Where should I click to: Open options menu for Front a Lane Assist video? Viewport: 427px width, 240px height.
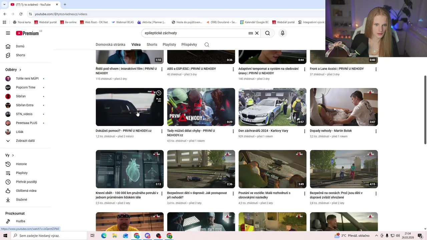point(376,69)
